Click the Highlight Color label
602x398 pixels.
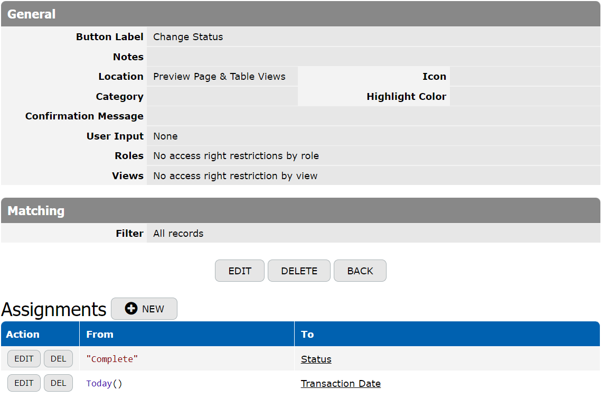click(407, 96)
